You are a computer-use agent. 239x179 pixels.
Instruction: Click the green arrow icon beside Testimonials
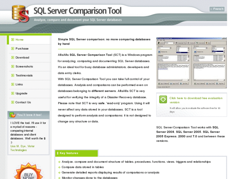coord(12,76)
